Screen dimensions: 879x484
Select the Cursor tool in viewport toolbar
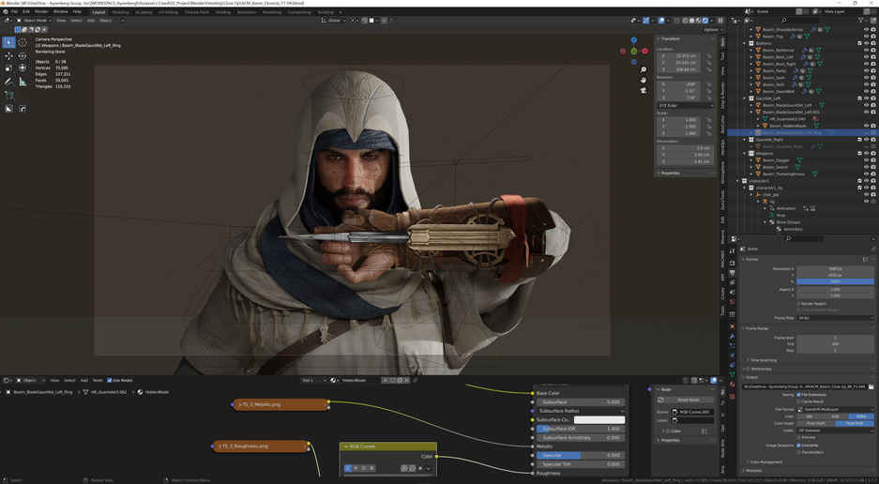23,42
